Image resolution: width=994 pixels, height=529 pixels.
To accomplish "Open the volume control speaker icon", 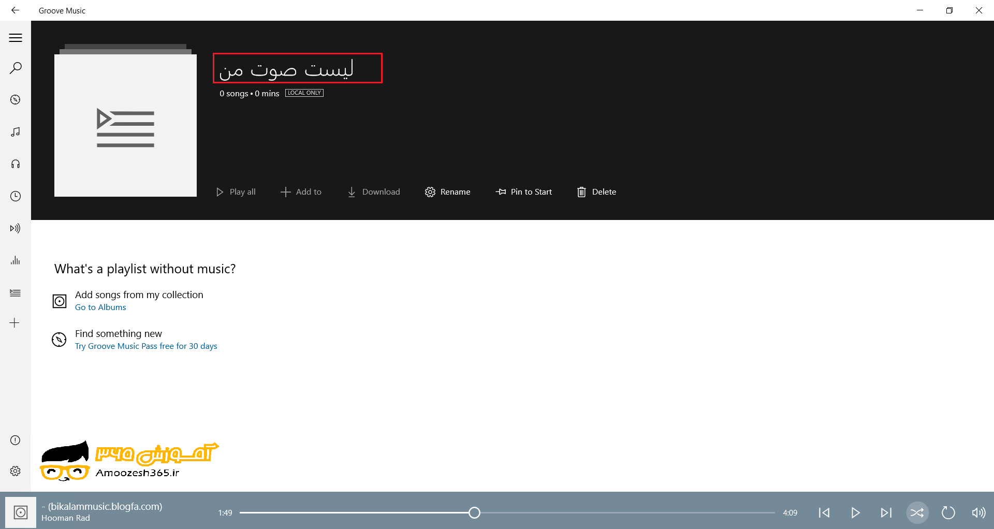I will pyautogui.click(x=978, y=512).
